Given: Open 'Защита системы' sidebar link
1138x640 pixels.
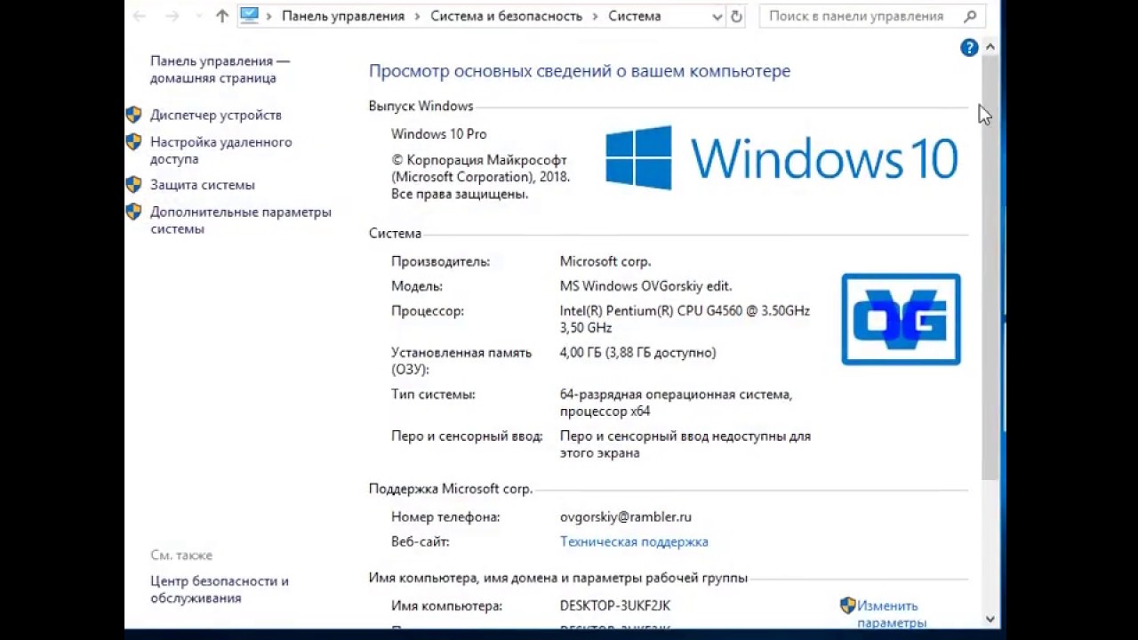Looking at the screenshot, I should pyautogui.click(x=202, y=185).
